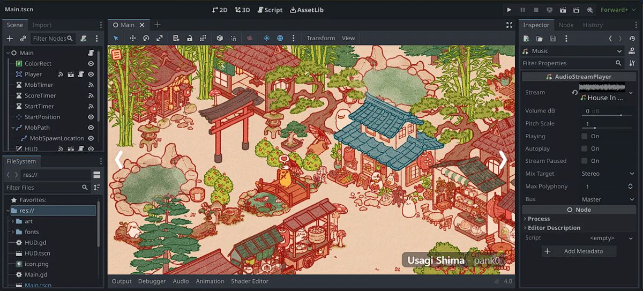This screenshot has height=291, width=643.
Task: Switch to the 3D workspace
Action: (x=242, y=10)
